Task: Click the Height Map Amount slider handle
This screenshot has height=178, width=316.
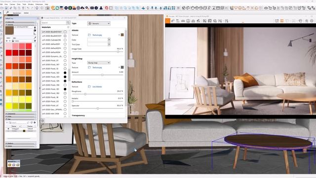Action: pyautogui.click(x=102, y=75)
